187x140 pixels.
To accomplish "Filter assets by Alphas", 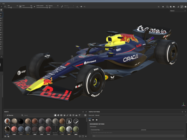I will pyautogui.click(x=71, y=115).
